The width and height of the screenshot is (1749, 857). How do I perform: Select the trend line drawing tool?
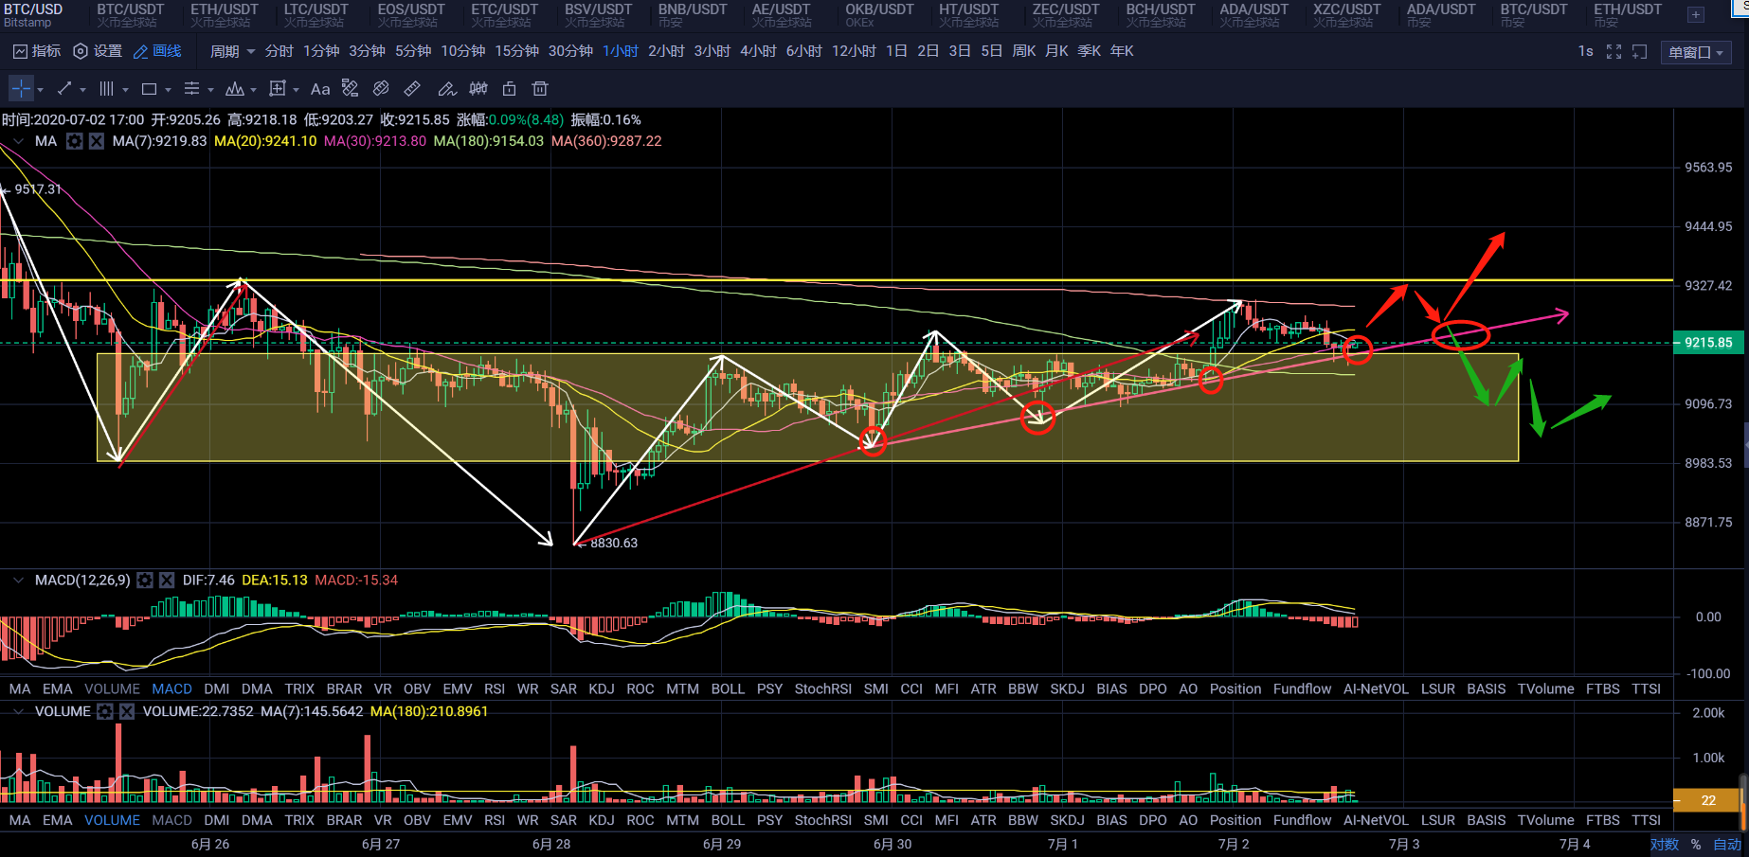coord(64,89)
